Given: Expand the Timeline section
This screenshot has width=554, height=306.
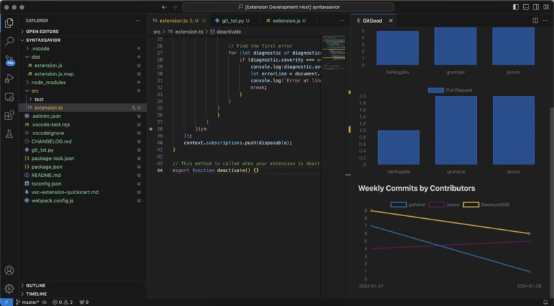Looking at the screenshot, I should tap(82, 294).
